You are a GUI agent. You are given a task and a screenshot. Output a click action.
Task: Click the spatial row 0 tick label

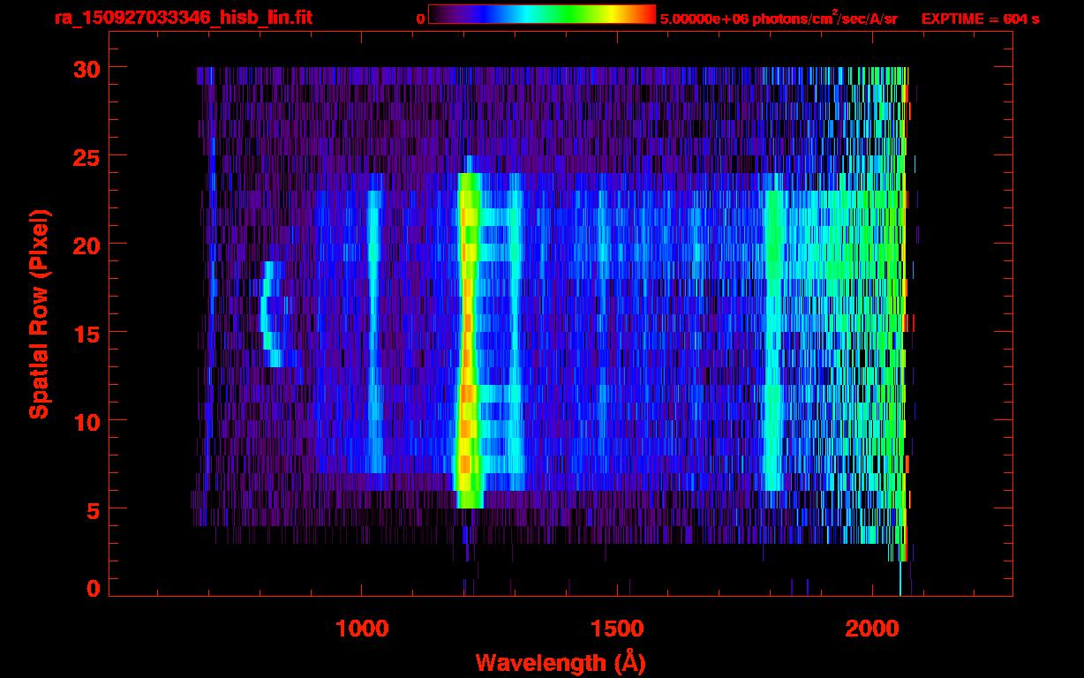click(x=92, y=589)
